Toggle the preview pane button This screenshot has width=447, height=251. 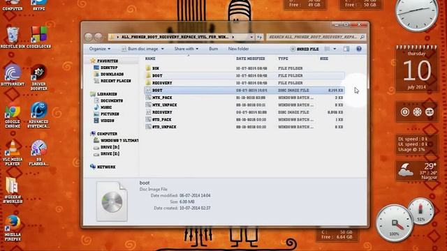(x=346, y=49)
